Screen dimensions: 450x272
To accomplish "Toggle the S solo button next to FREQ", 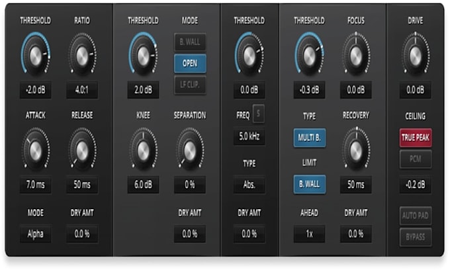I will click(258, 114).
